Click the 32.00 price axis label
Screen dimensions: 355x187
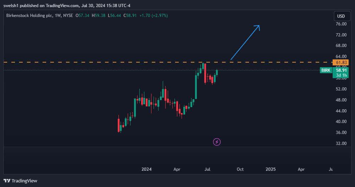(x=341, y=143)
